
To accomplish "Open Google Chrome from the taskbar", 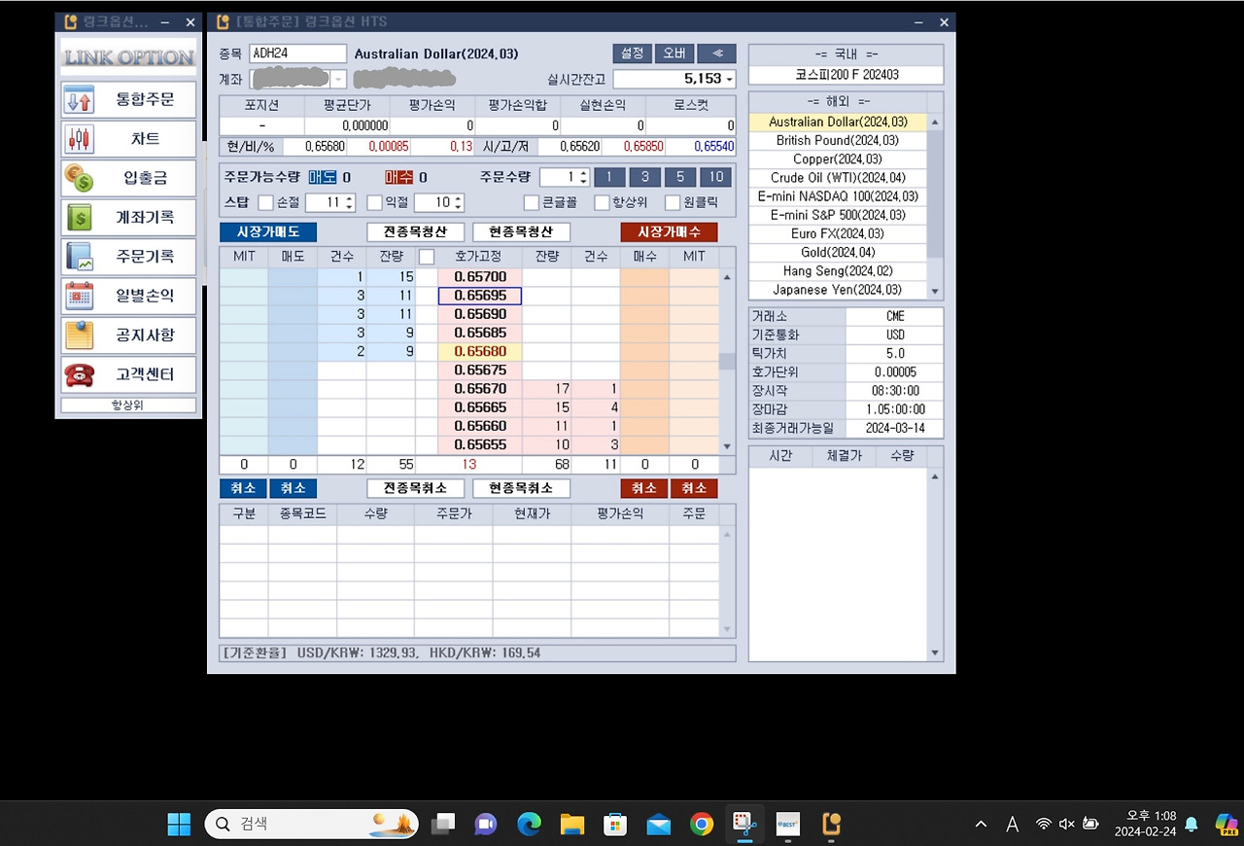I will click(x=702, y=825).
